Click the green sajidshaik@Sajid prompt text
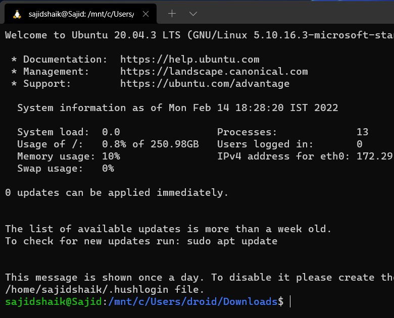394x318 pixels. (53, 301)
